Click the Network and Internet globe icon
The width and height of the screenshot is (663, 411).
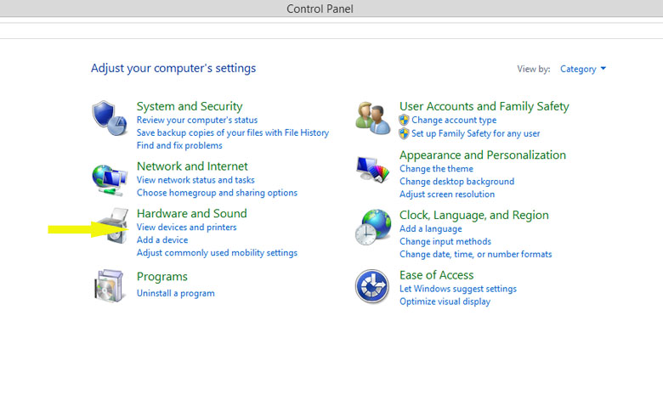(x=109, y=177)
